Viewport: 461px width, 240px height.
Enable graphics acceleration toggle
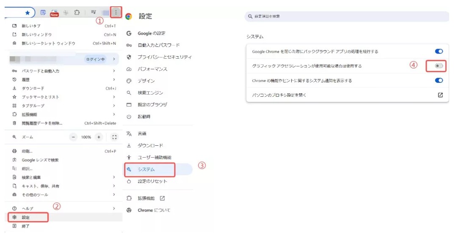(x=439, y=66)
